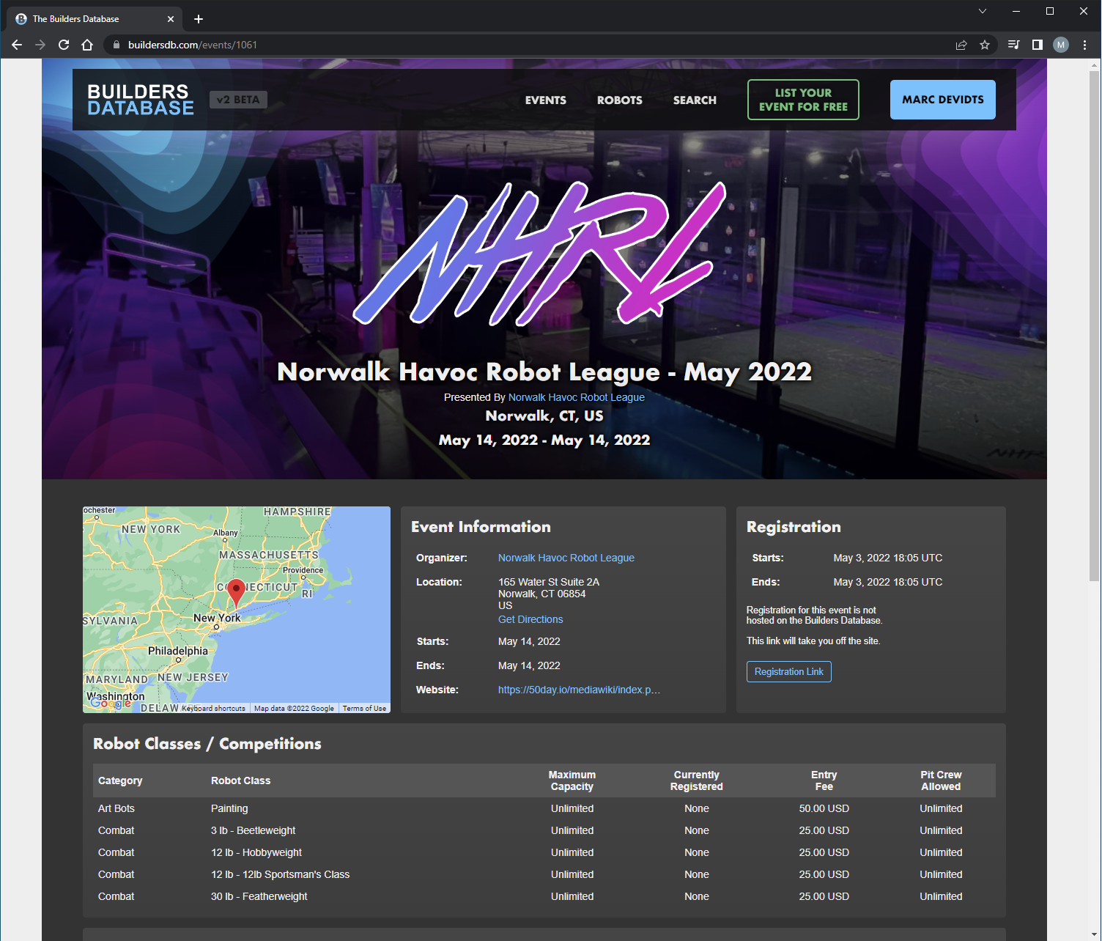Click the Registration Link button
Image resolution: width=1102 pixels, height=941 pixels.
(789, 672)
